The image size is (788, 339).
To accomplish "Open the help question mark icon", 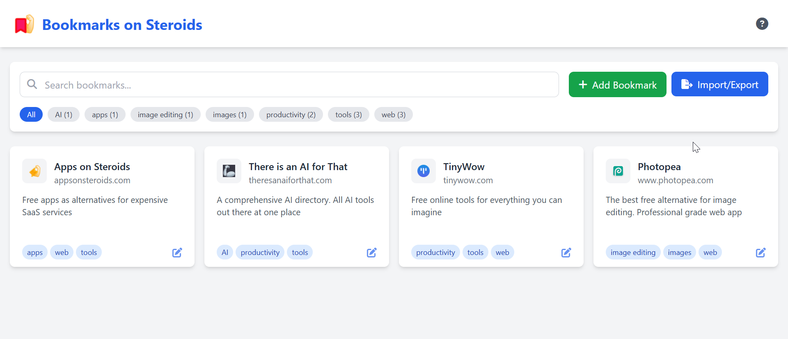I will pos(762,24).
